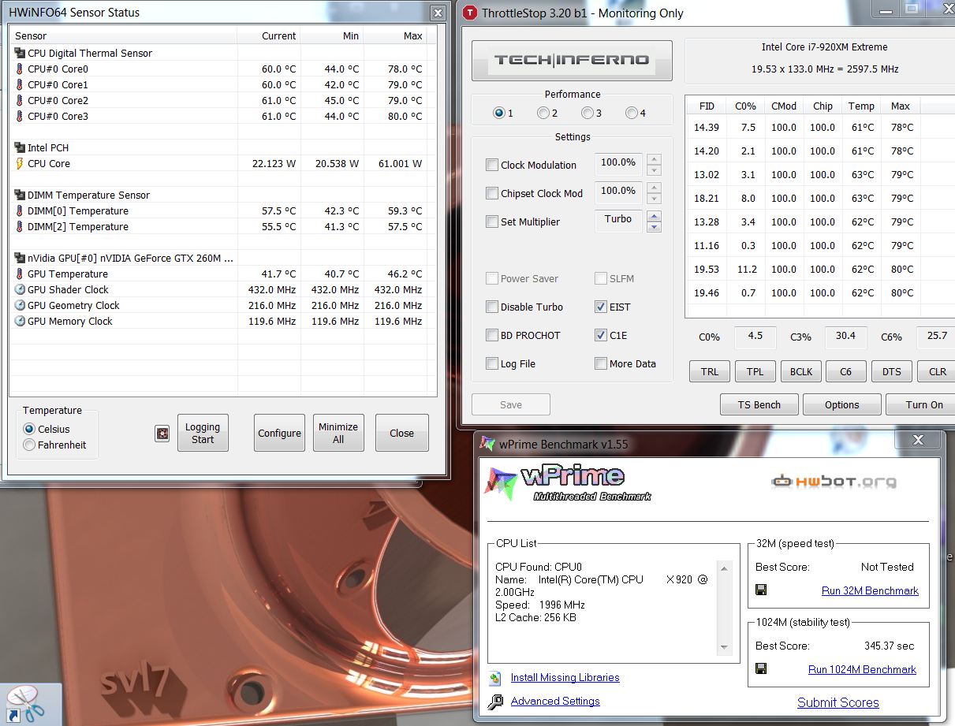Enable the Log File checkbox
Viewport: 955px width, 726px height.
point(492,363)
